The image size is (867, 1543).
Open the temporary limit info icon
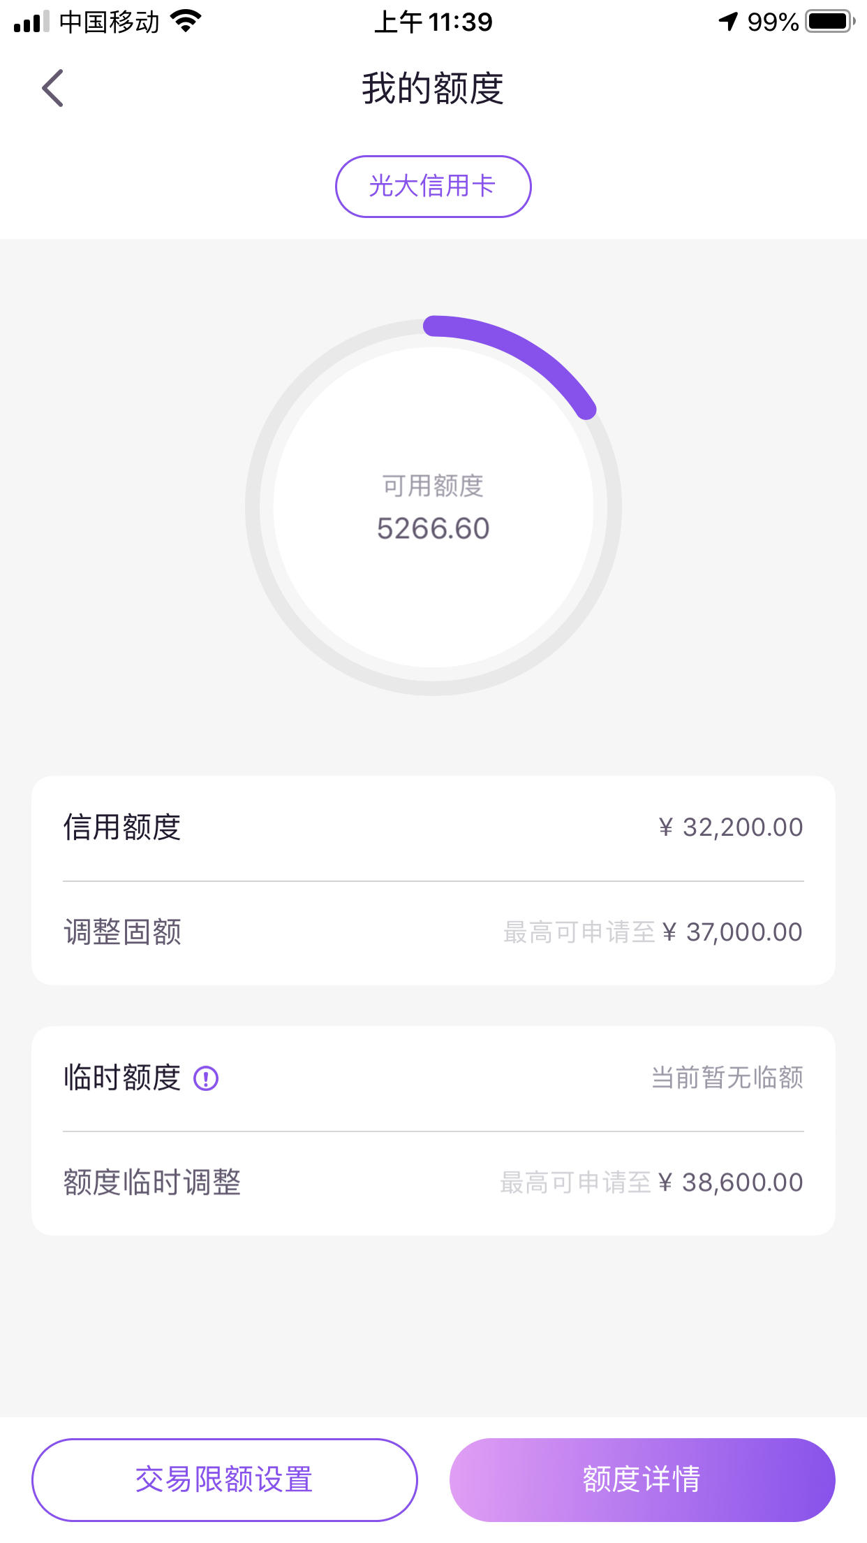click(206, 1078)
